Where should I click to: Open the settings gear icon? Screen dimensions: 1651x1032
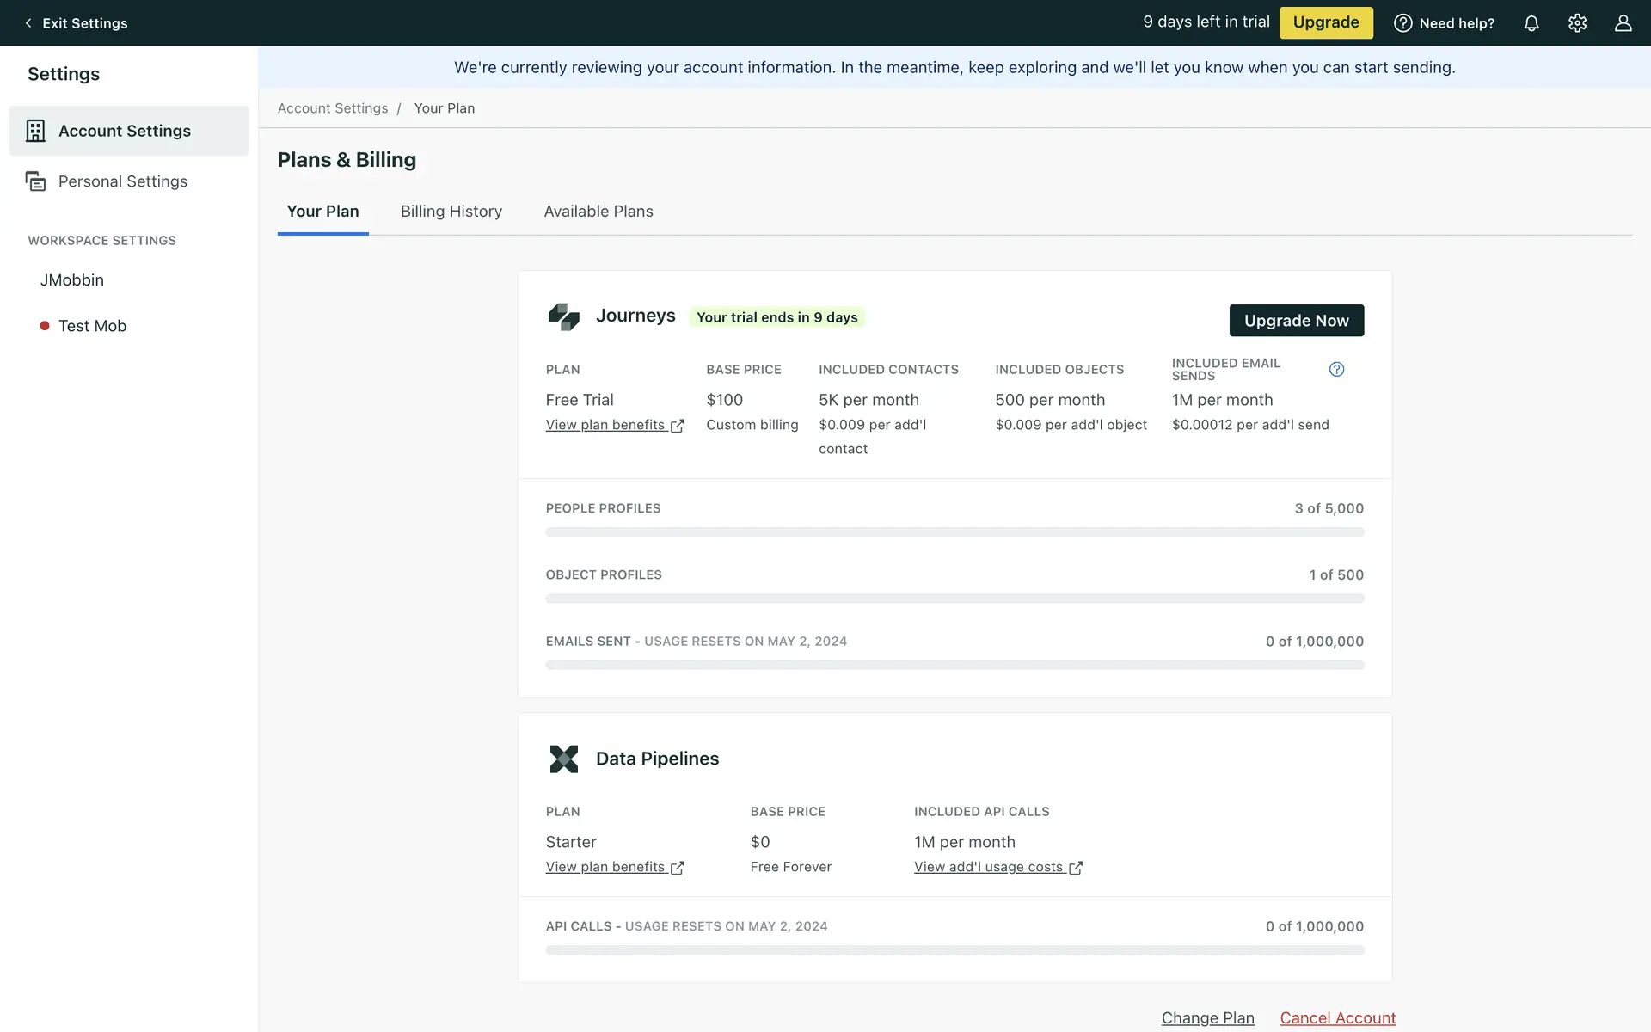click(1577, 23)
